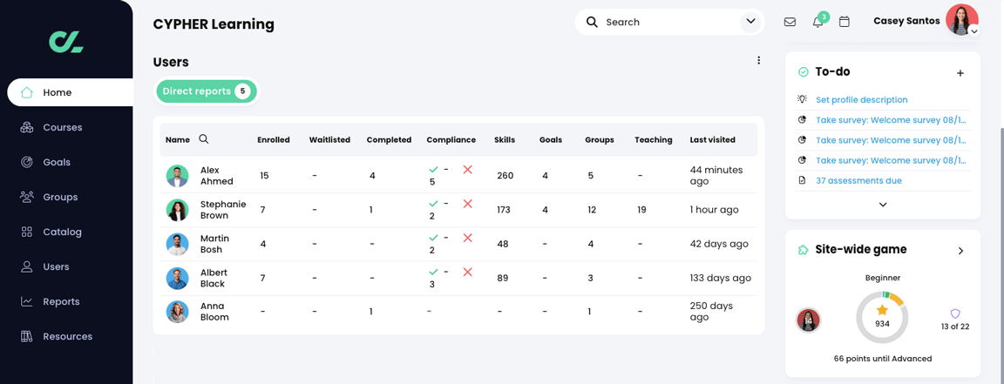Click the search magnifier icon in top bar
1004x384 pixels.
[593, 22]
